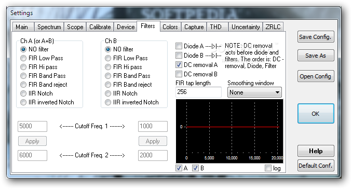Screen dimensions: 352x189
Task: Click the Save Config. button
Action: coord(316,37)
